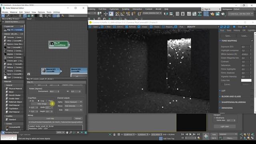Image resolution: width=256 pixels, height=144 pixels.
Task: Select the Pan hand tool in Slate navigation
Action: [67, 132]
